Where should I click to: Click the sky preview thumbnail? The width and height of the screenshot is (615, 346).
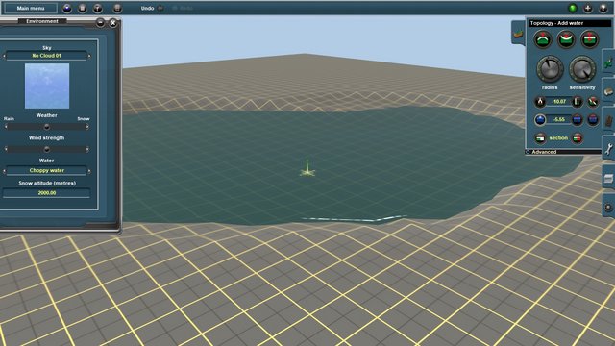tap(47, 86)
